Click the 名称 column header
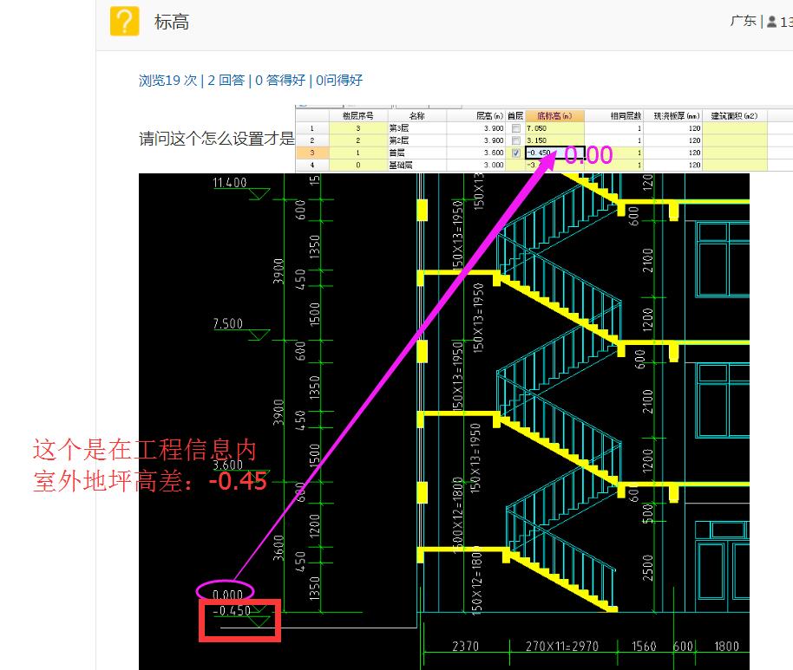Screen dimensions: 793x670 [416, 115]
